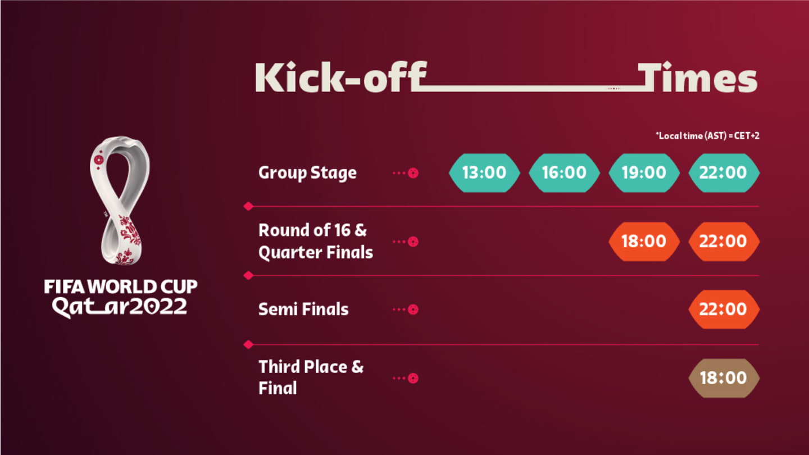The height and width of the screenshot is (455, 809).
Task: Select the 16:00 Group Stage time badge
Action: click(564, 172)
